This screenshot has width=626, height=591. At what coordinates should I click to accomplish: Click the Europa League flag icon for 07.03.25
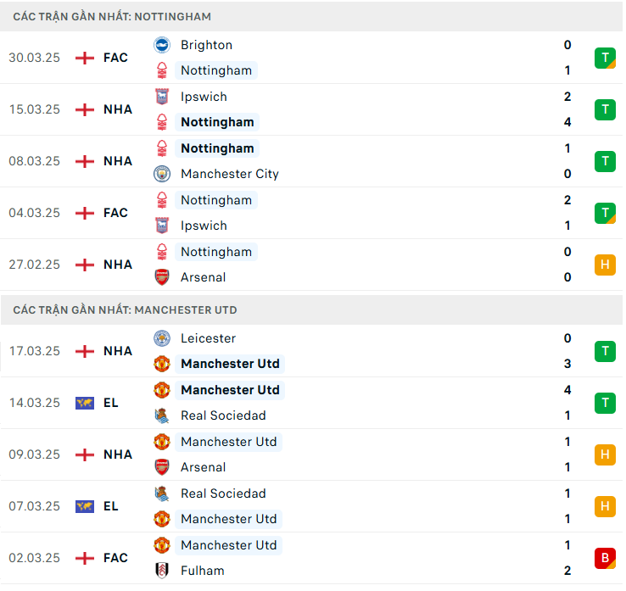click(x=85, y=506)
